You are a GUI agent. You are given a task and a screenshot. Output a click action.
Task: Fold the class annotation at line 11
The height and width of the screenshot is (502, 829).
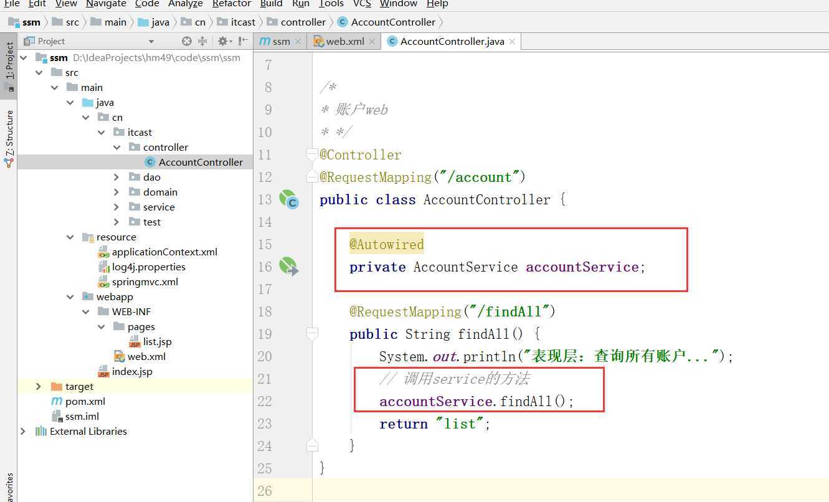[312, 154]
